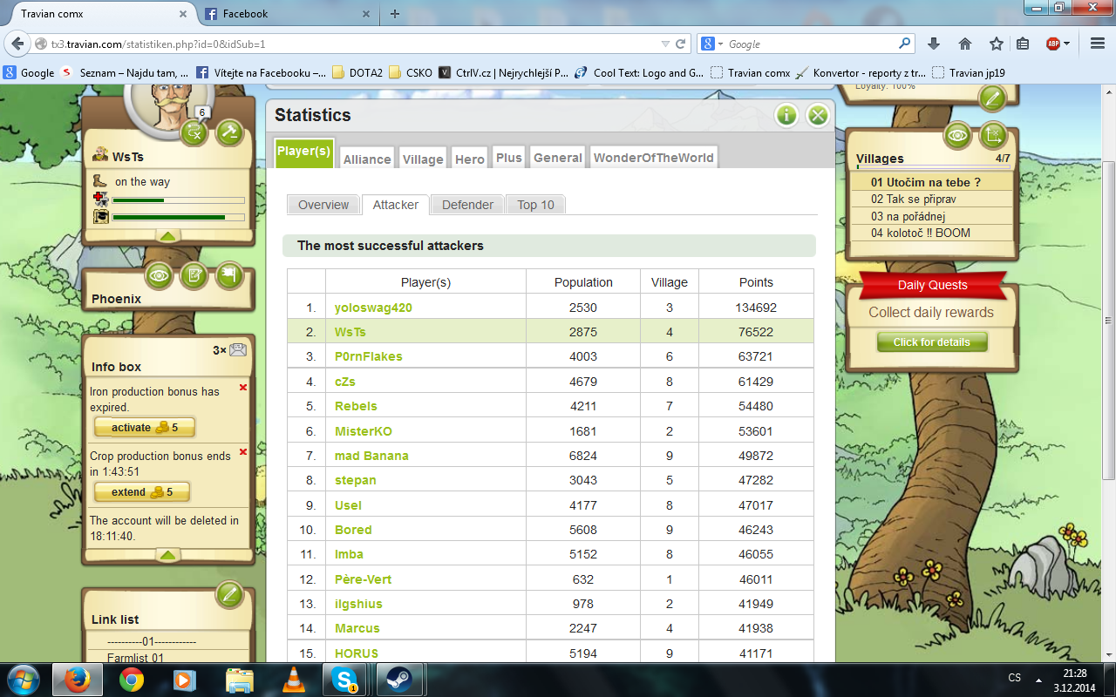1116x697 pixels.
Task: Open the URL bar history dropdown
Action: pos(665,44)
